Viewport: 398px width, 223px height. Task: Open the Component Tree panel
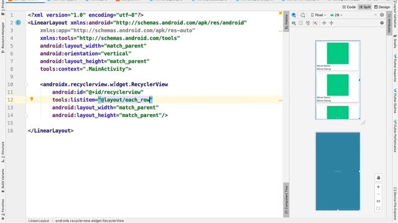pos(286,199)
